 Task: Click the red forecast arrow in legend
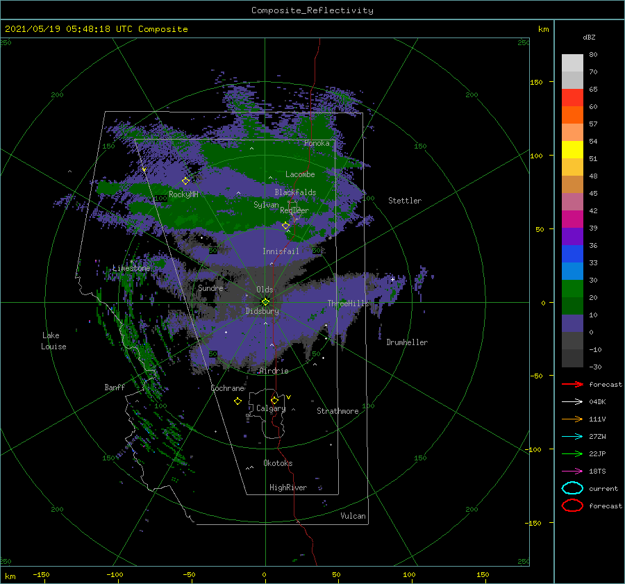pyautogui.click(x=572, y=384)
